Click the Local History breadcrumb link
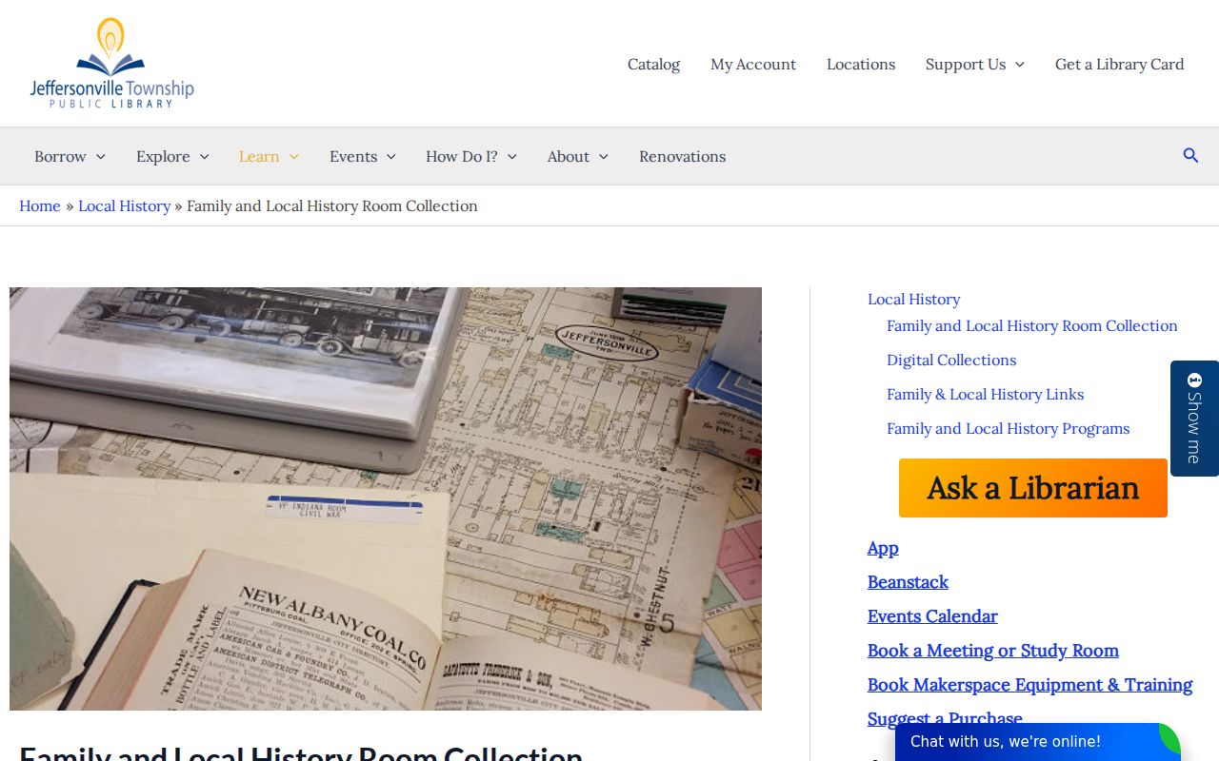The width and height of the screenshot is (1219, 761). click(x=124, y=205)
